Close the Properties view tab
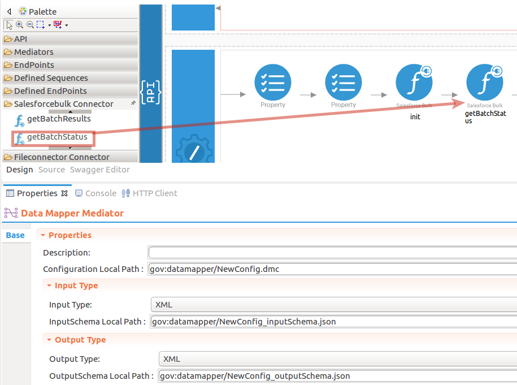Viewport: 517px width, 385px height. (64, 193)
